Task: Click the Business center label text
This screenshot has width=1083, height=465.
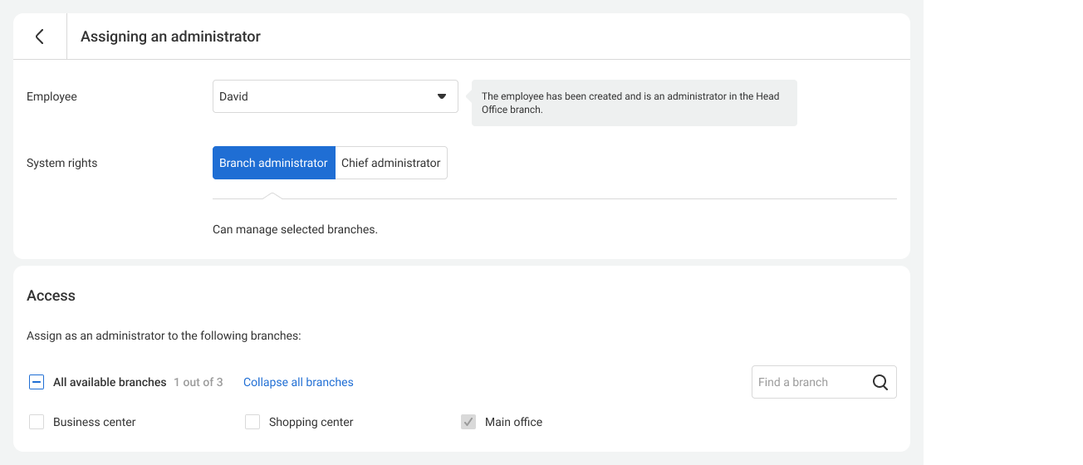Action: point(95,422)
